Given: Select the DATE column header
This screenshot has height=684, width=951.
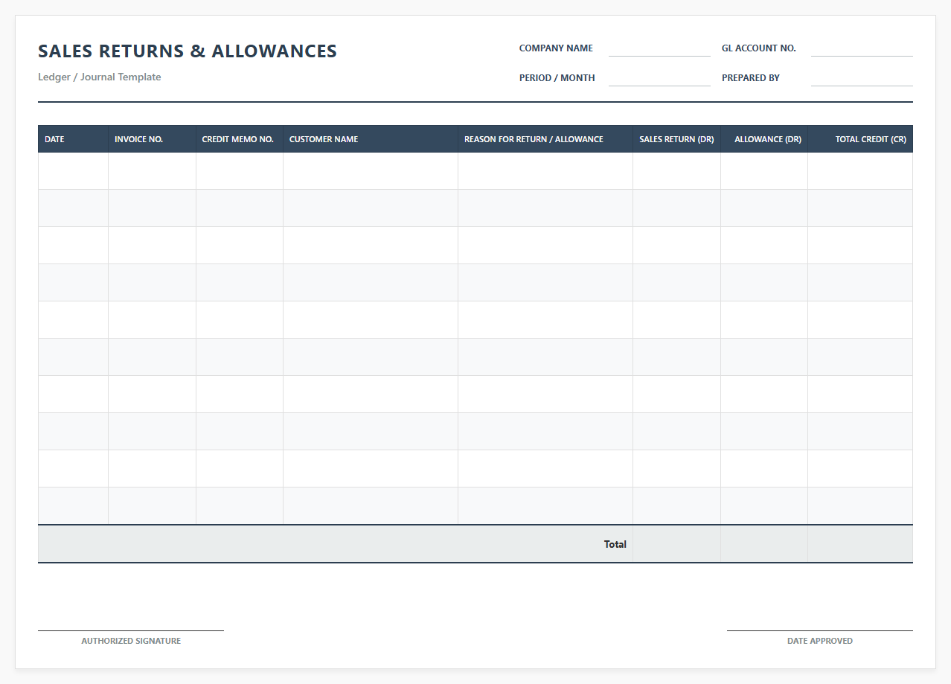Looking at the screenshot, I should tap(73, 139).
